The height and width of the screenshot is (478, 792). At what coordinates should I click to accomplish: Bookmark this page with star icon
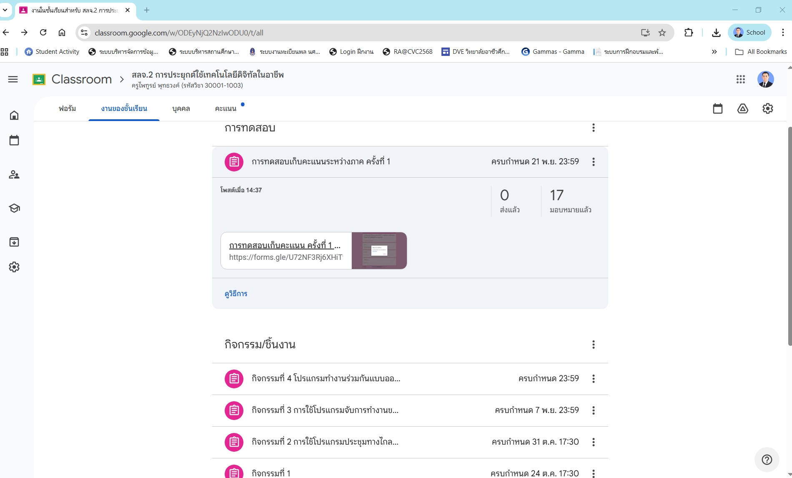[x=662, y=33]
